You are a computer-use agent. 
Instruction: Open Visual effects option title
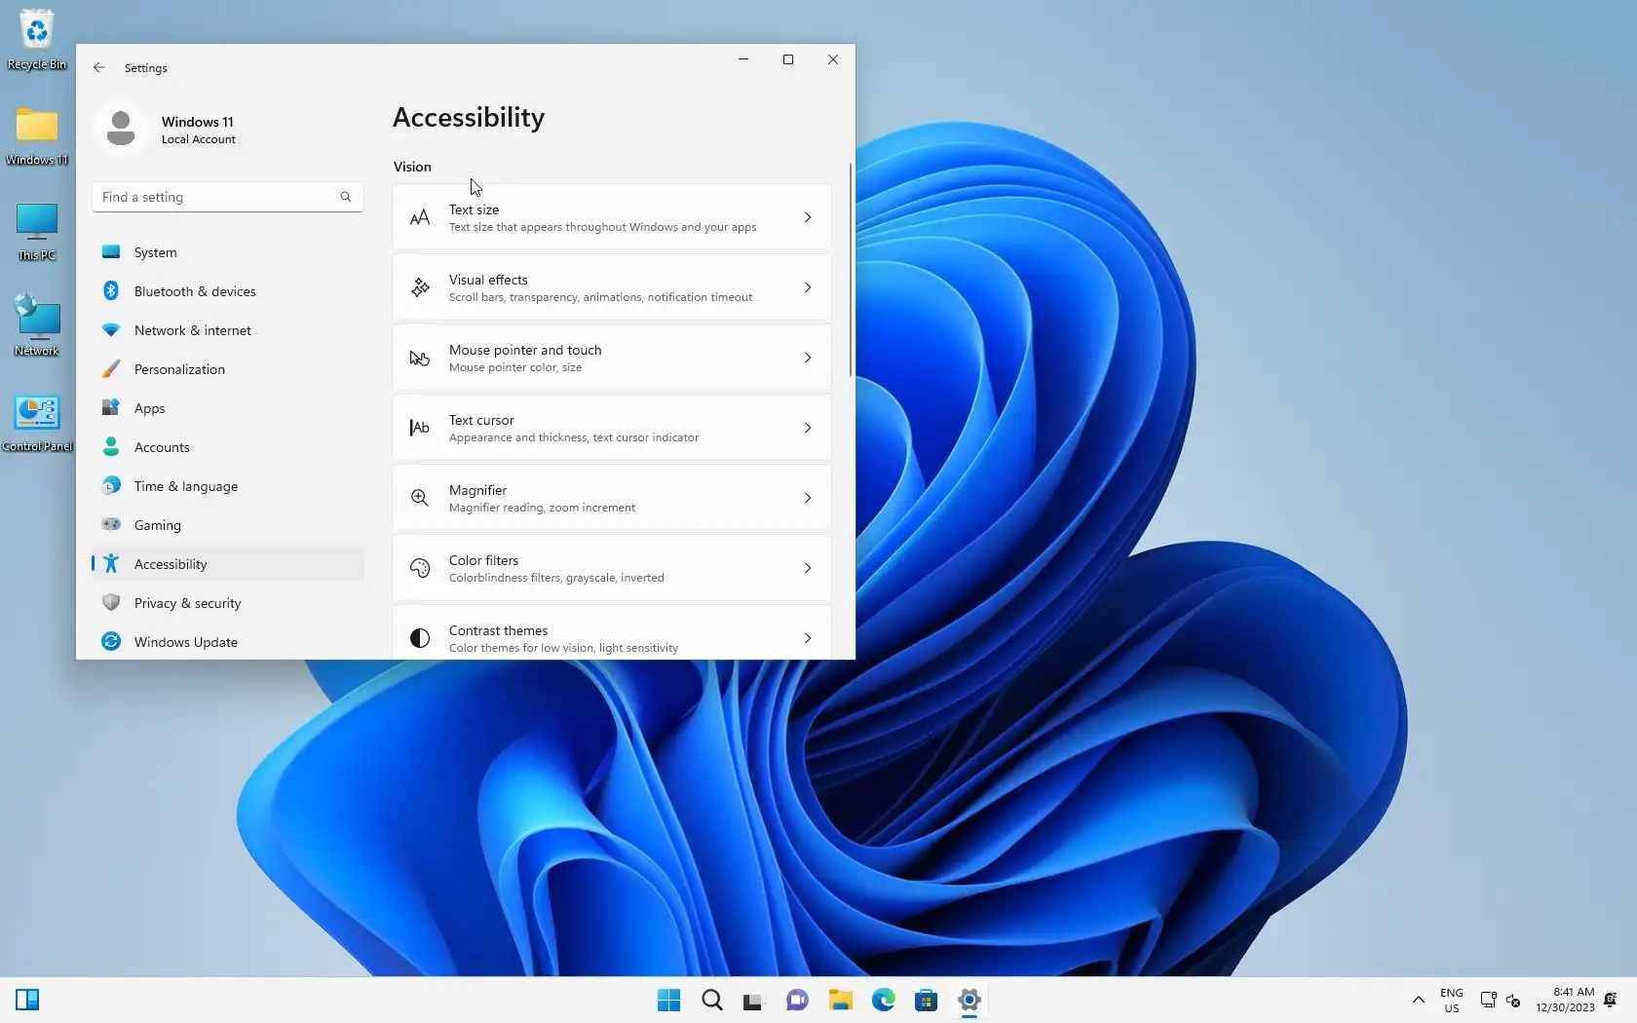point(488,280)
